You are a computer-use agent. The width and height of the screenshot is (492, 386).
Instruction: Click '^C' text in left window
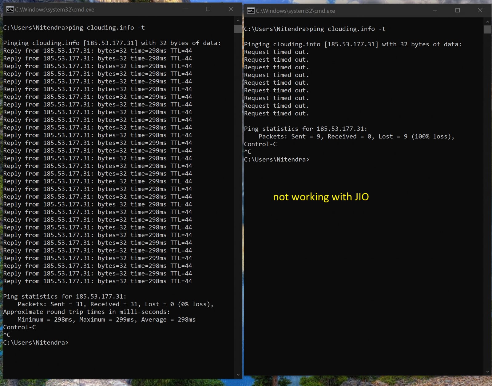coord(7,335)
